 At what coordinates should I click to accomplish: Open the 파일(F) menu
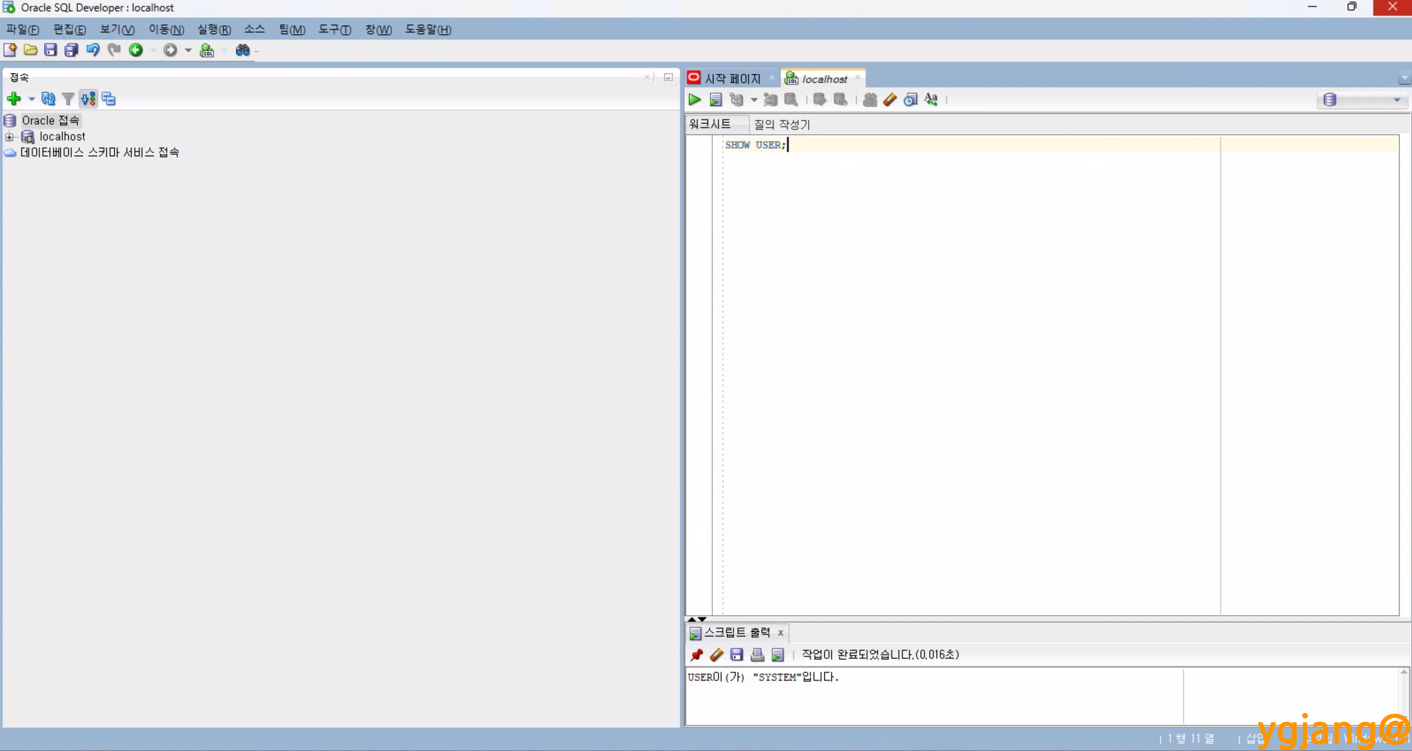(22, 29)
